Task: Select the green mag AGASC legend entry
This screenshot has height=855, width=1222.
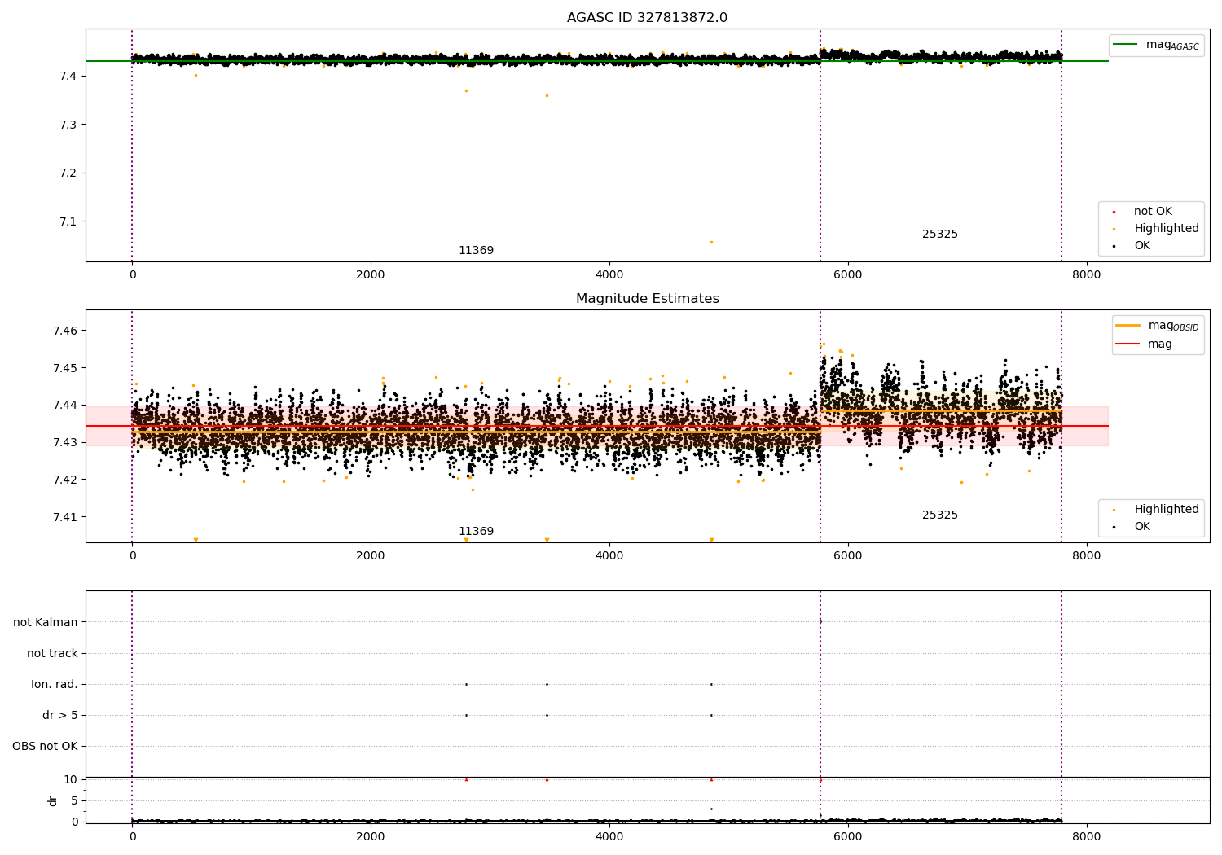Action: coord(1156,45)
